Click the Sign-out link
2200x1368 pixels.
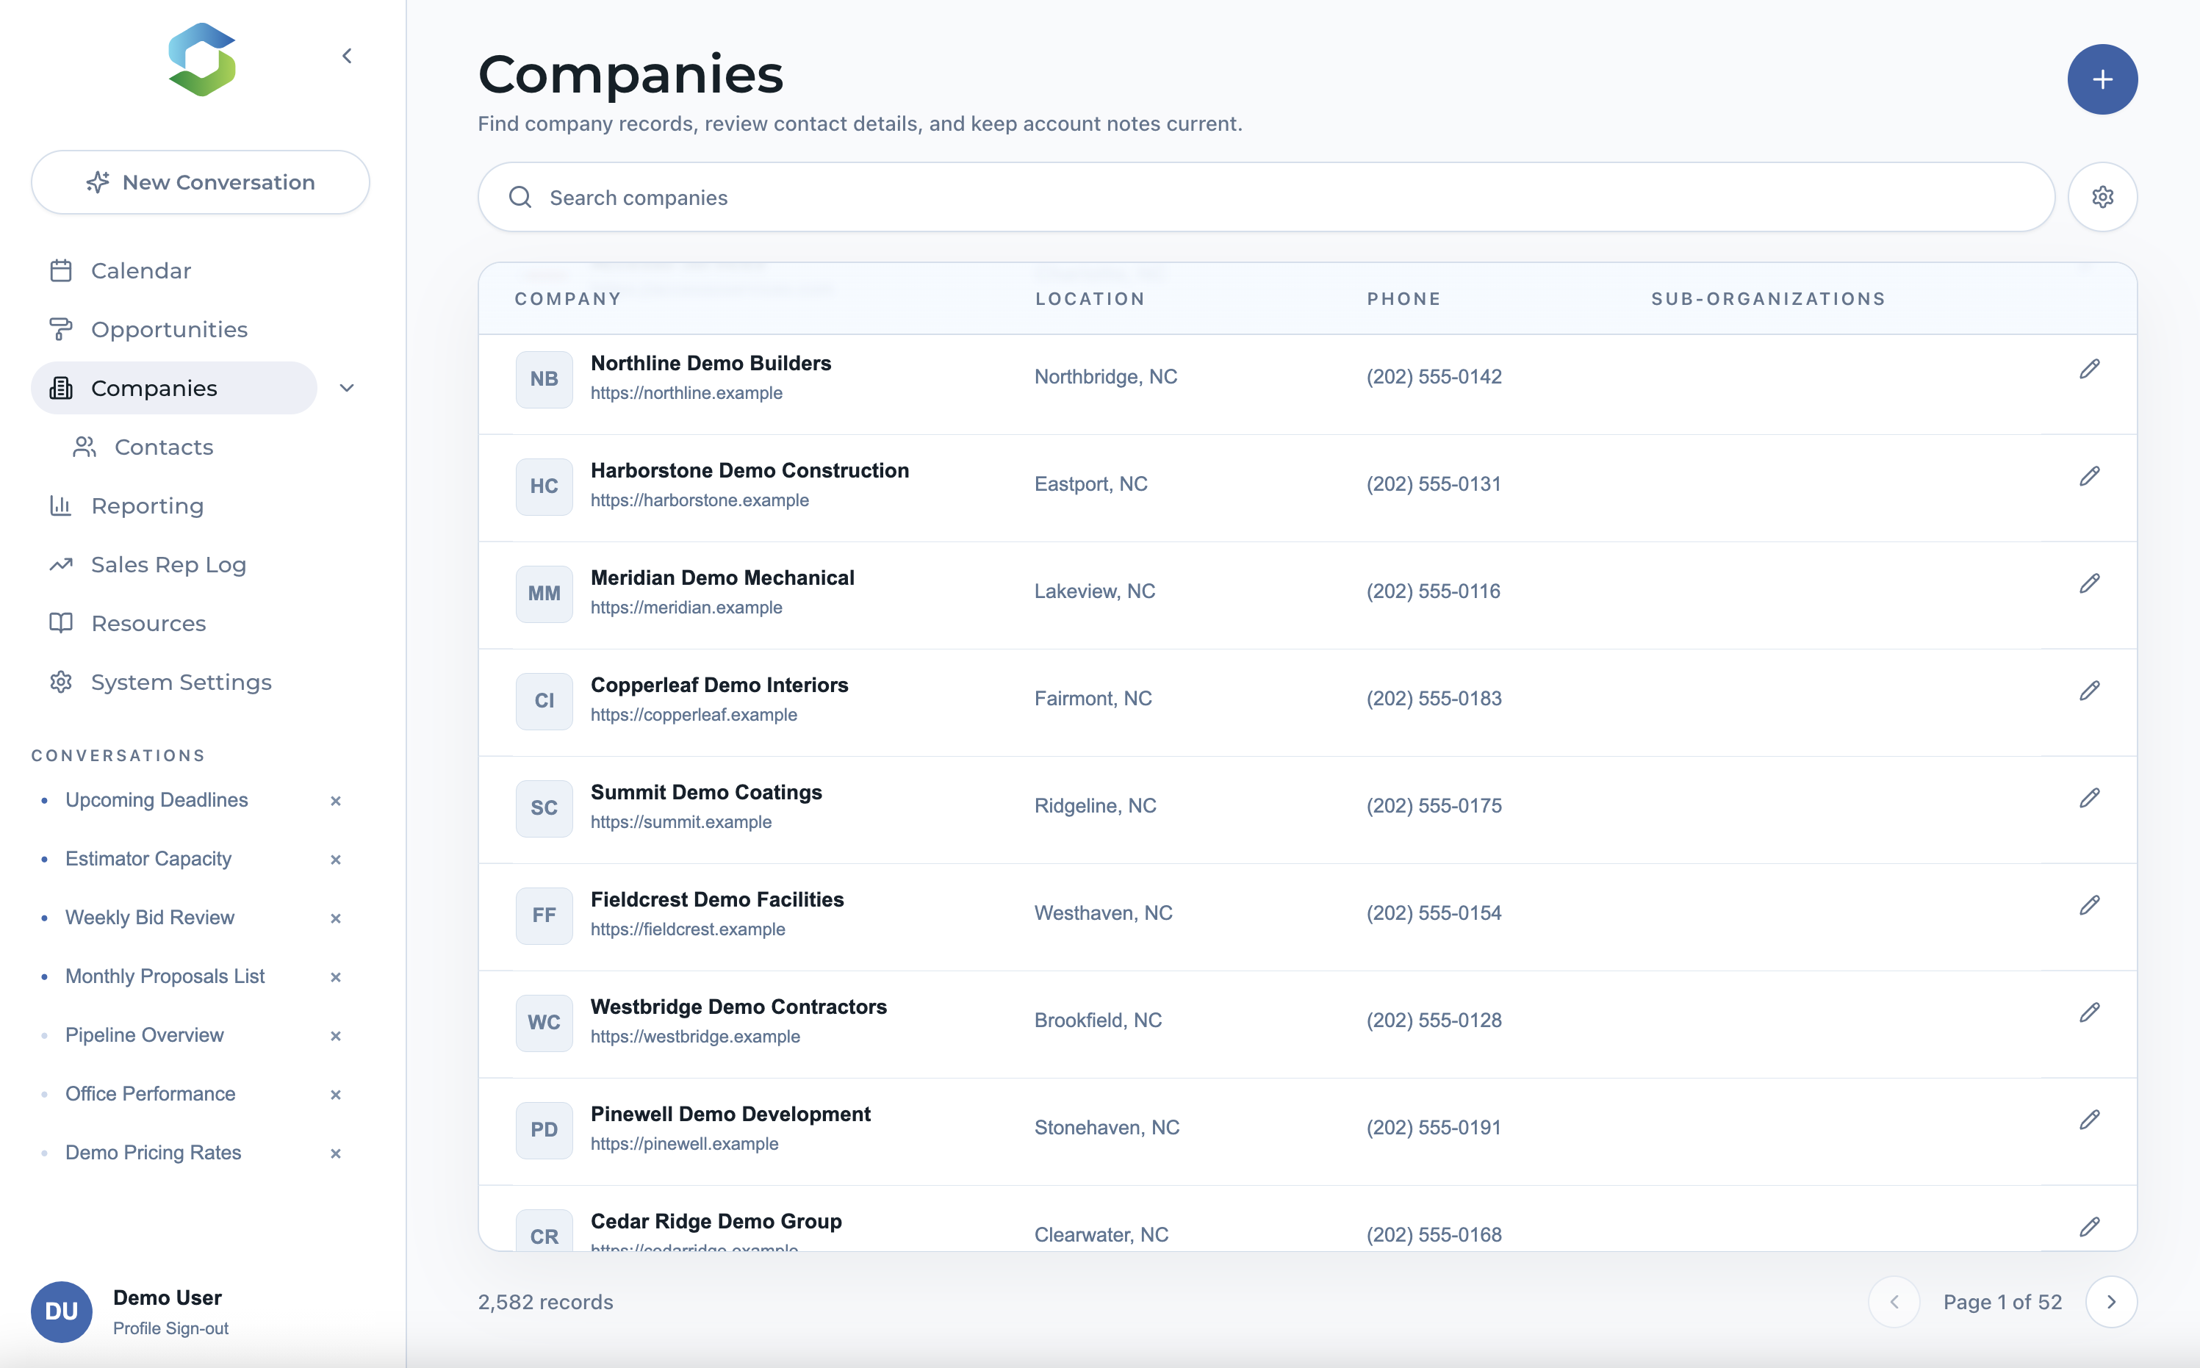coord(196,1328)
